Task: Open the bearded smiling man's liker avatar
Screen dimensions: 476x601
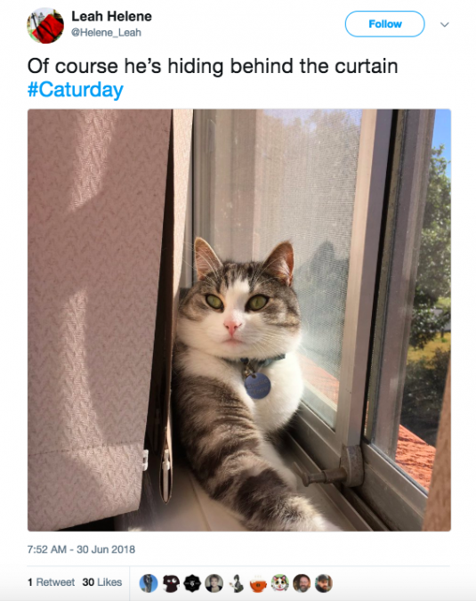Action: pos(302,583)
